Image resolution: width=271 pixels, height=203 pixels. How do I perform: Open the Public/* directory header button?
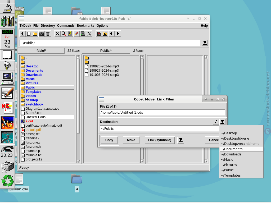[106, 51]
